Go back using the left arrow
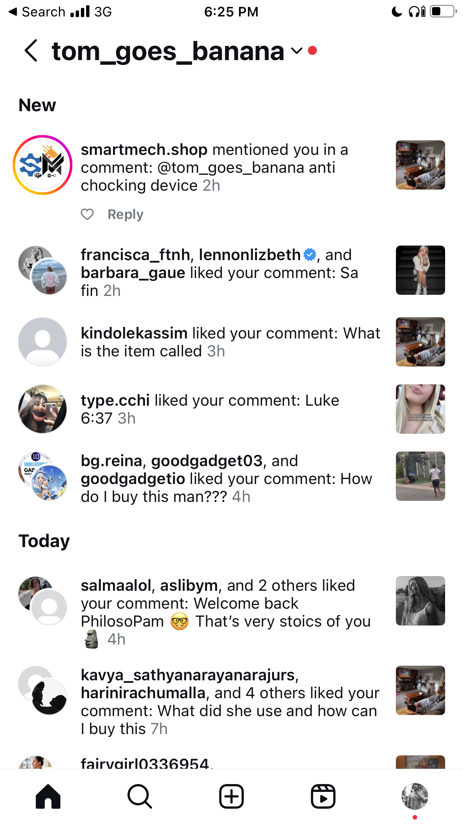Screen dimensions: 463x824 [31, 50]
